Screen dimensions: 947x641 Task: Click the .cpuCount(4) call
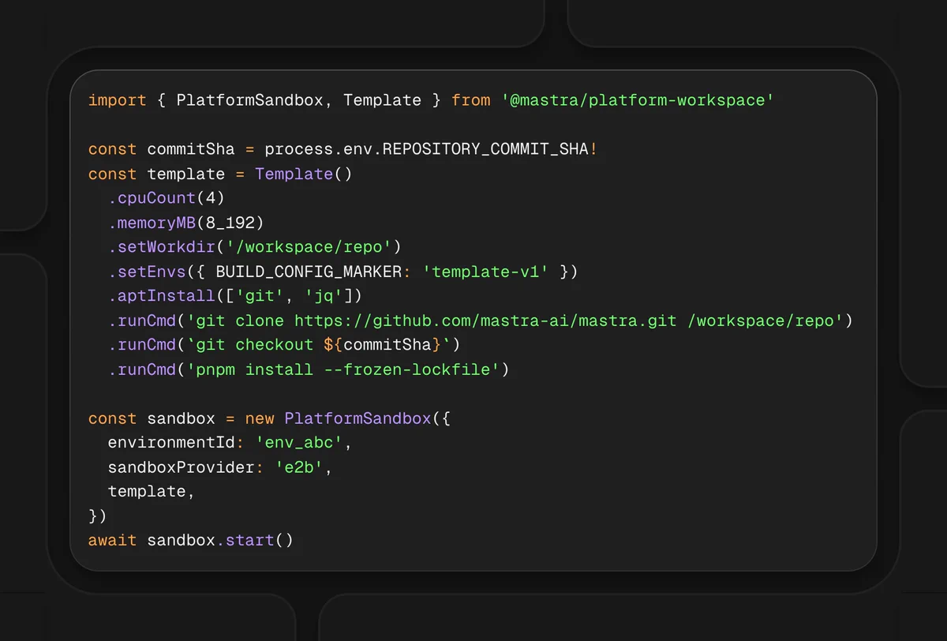[x=167, y=198]
